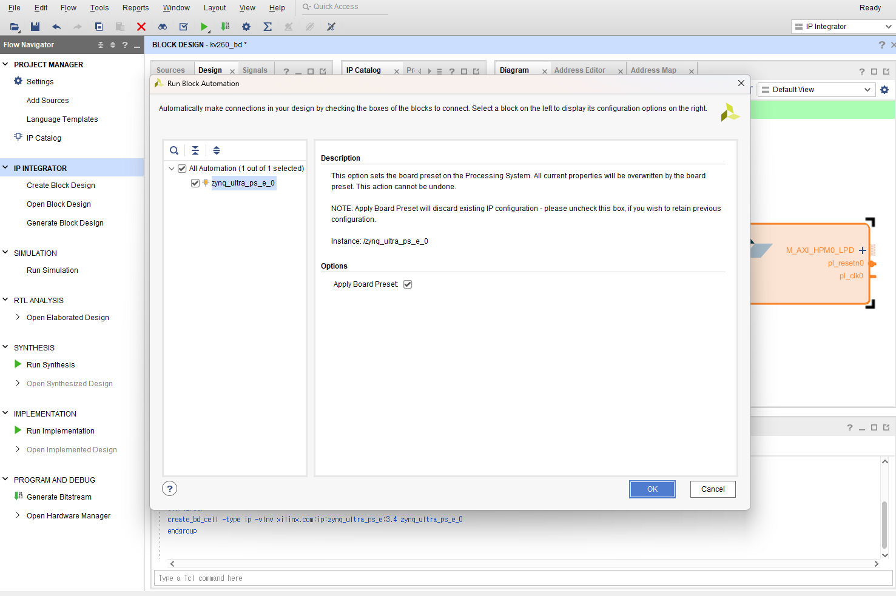Click the IP Catalog icon in navigator
The height and width of the screenshot is (596, 896).
pos(18,138)
